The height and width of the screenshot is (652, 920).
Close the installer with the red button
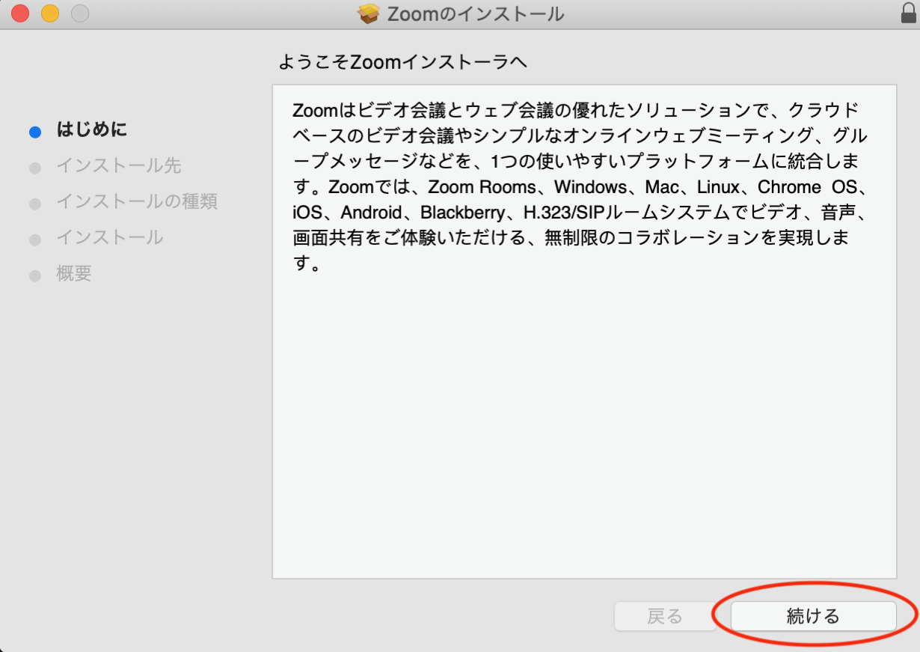click(x=20, y=13)
